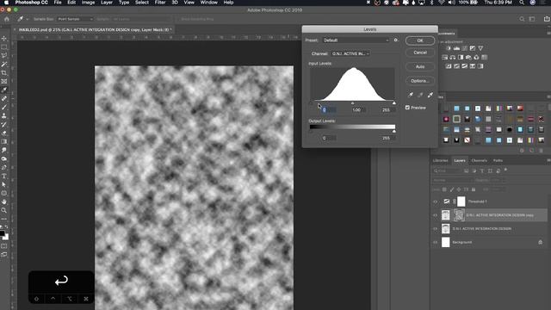
Task: Click the input levels white point slider
Action: [394, 103]
